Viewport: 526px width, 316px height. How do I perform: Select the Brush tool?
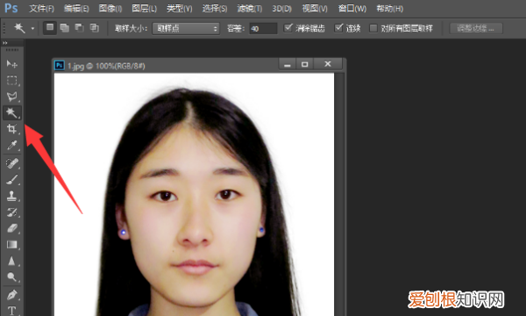click(x=12, y=180)
